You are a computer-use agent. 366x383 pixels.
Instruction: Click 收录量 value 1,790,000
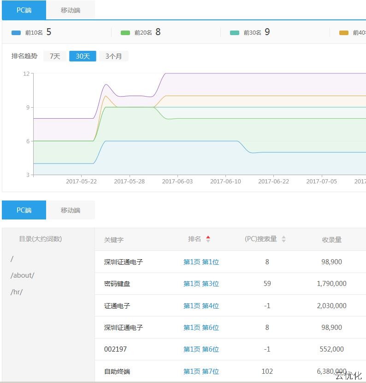(331, 284)
